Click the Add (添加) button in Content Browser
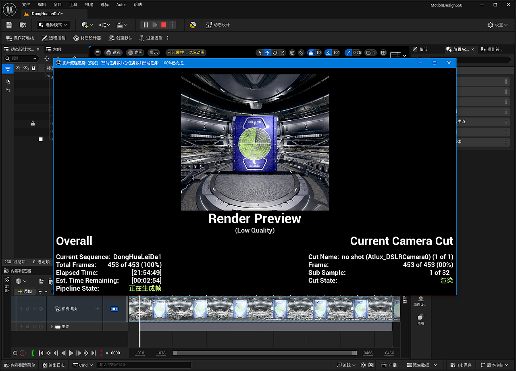516x371 pixels. tap(24, 291)
